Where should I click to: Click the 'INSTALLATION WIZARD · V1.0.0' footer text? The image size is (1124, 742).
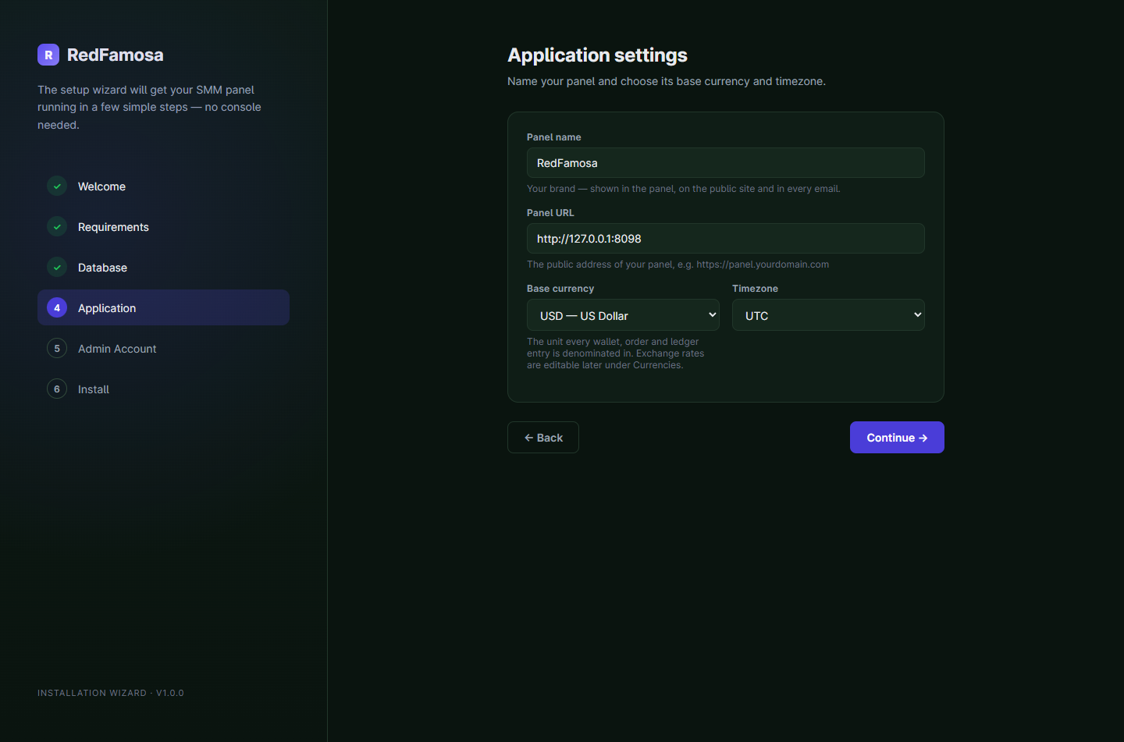(111, 693)
